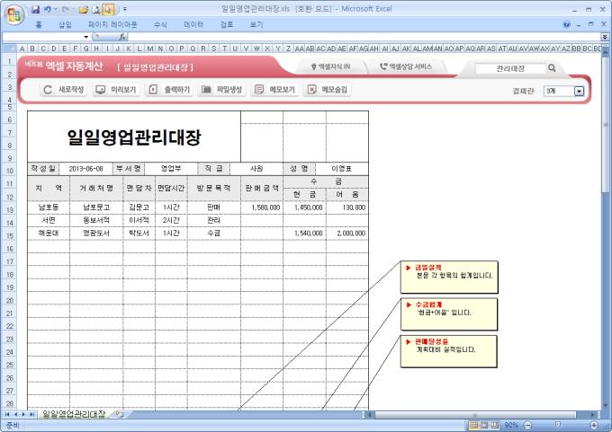This screenshot has width=612, height=432.
Task: Click the 90% zoom level indicator
Action: (511, 425)
